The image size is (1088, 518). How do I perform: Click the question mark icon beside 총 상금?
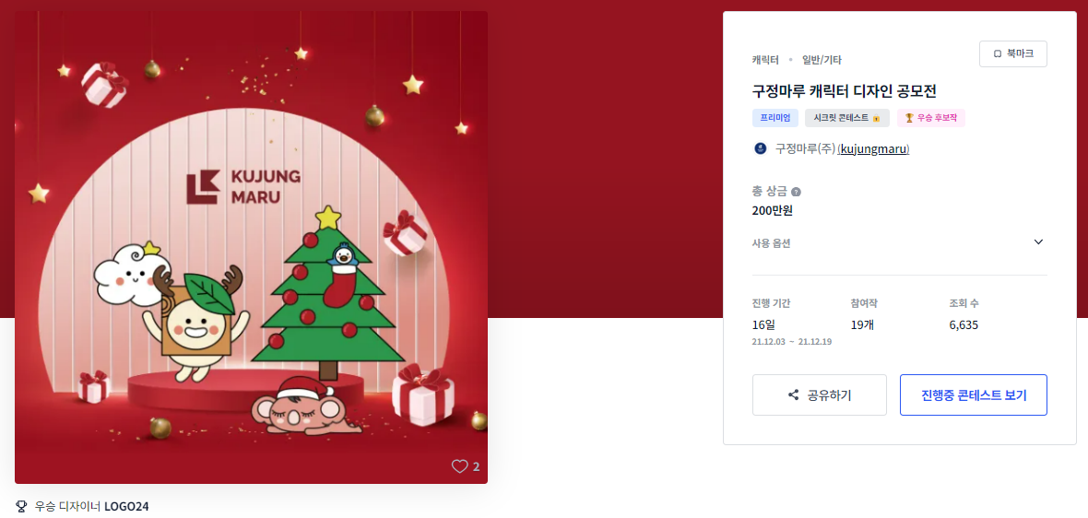pos(796,192)
